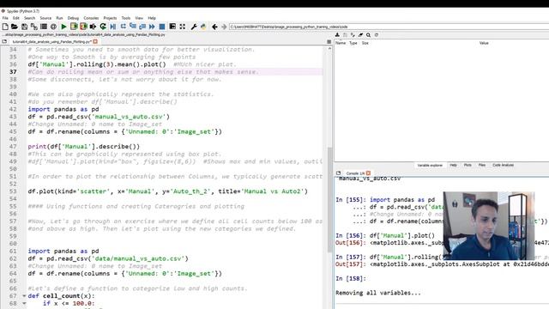
Task: Search variables magnifier icon
Action: 368,35
